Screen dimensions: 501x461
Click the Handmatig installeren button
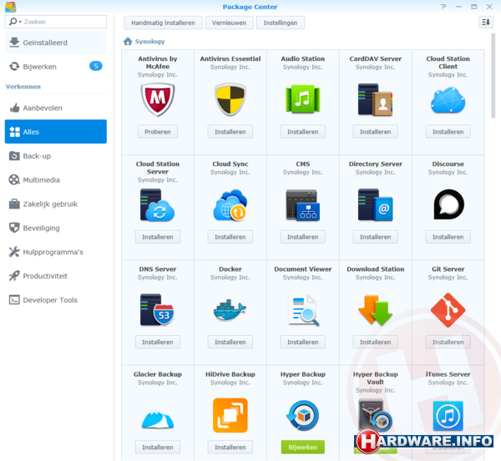point(163,23)
